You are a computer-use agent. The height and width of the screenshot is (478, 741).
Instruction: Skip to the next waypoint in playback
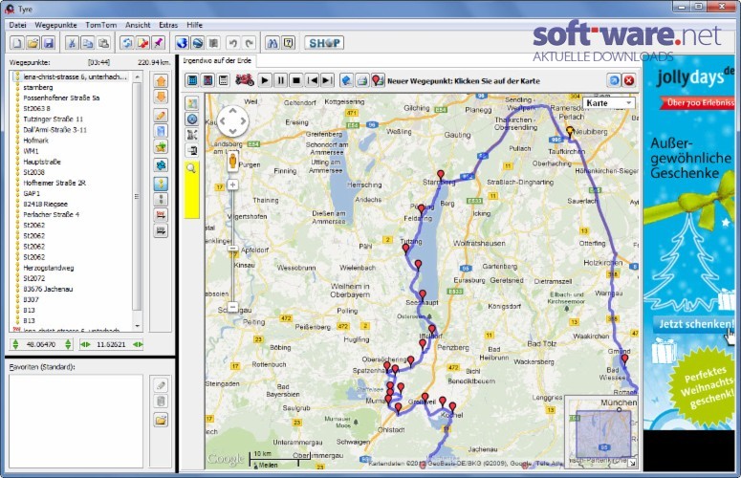tap(327, 80)
